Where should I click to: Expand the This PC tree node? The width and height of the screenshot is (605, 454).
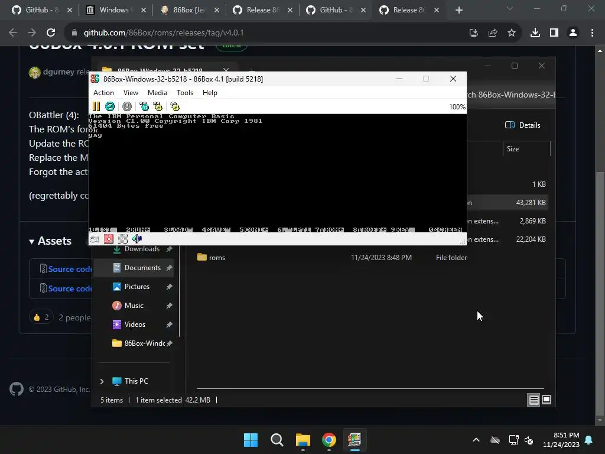(102, 381)
